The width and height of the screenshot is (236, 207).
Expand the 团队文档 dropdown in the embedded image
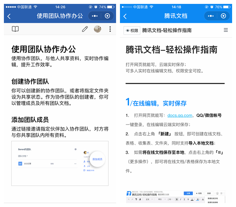pyautogui.click(x=23, y=156)
